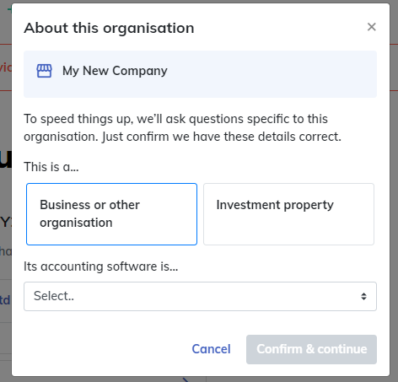398x382 pixels.
Task: Click the light blue company banner area
Action: (200, 74)
